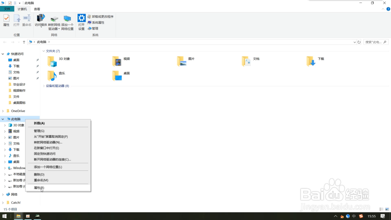Click the 重命名 ribbon icon

click(x=27, y=20)
